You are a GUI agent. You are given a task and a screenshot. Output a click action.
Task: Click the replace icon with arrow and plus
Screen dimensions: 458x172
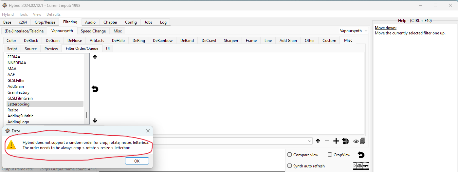coord(345,141)
